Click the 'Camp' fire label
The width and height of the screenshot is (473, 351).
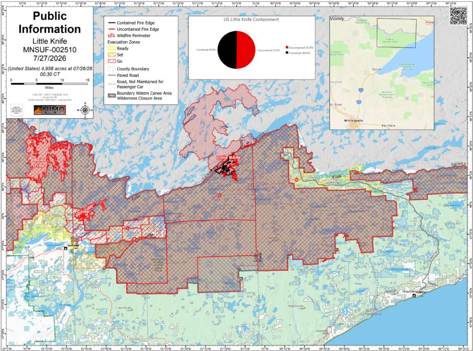point(83,211)
